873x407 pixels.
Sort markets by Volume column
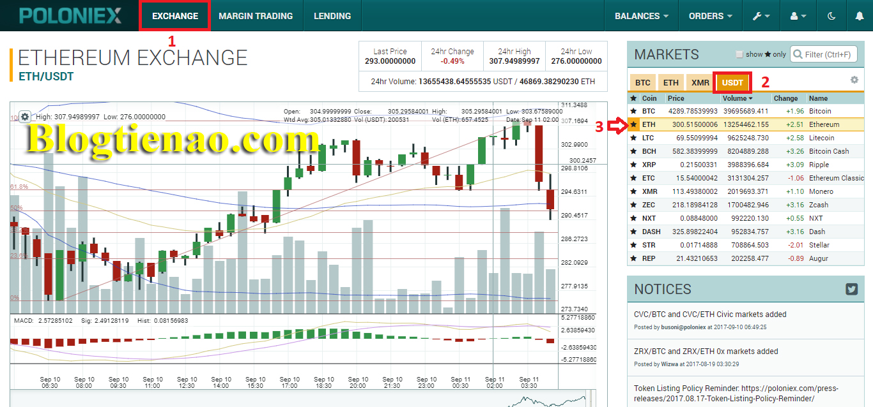pyautogui.click(x=737, y=98)
